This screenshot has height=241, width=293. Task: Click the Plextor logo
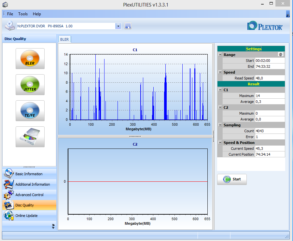pos(265,26)
